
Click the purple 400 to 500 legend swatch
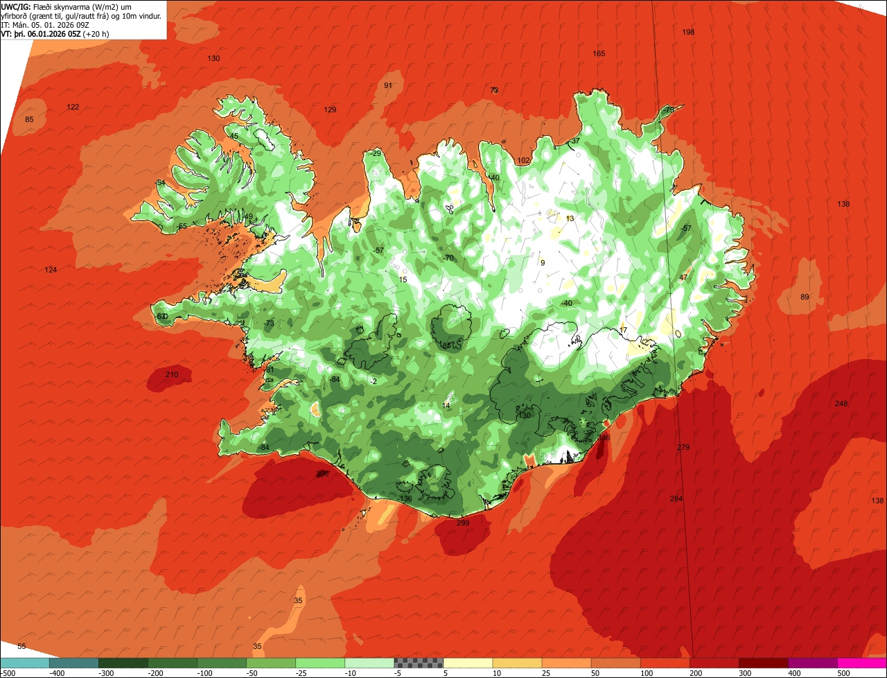tap(813, 662)
